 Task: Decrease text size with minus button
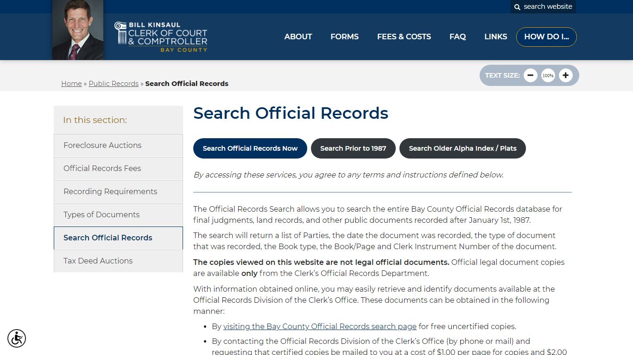coord(531,75)
